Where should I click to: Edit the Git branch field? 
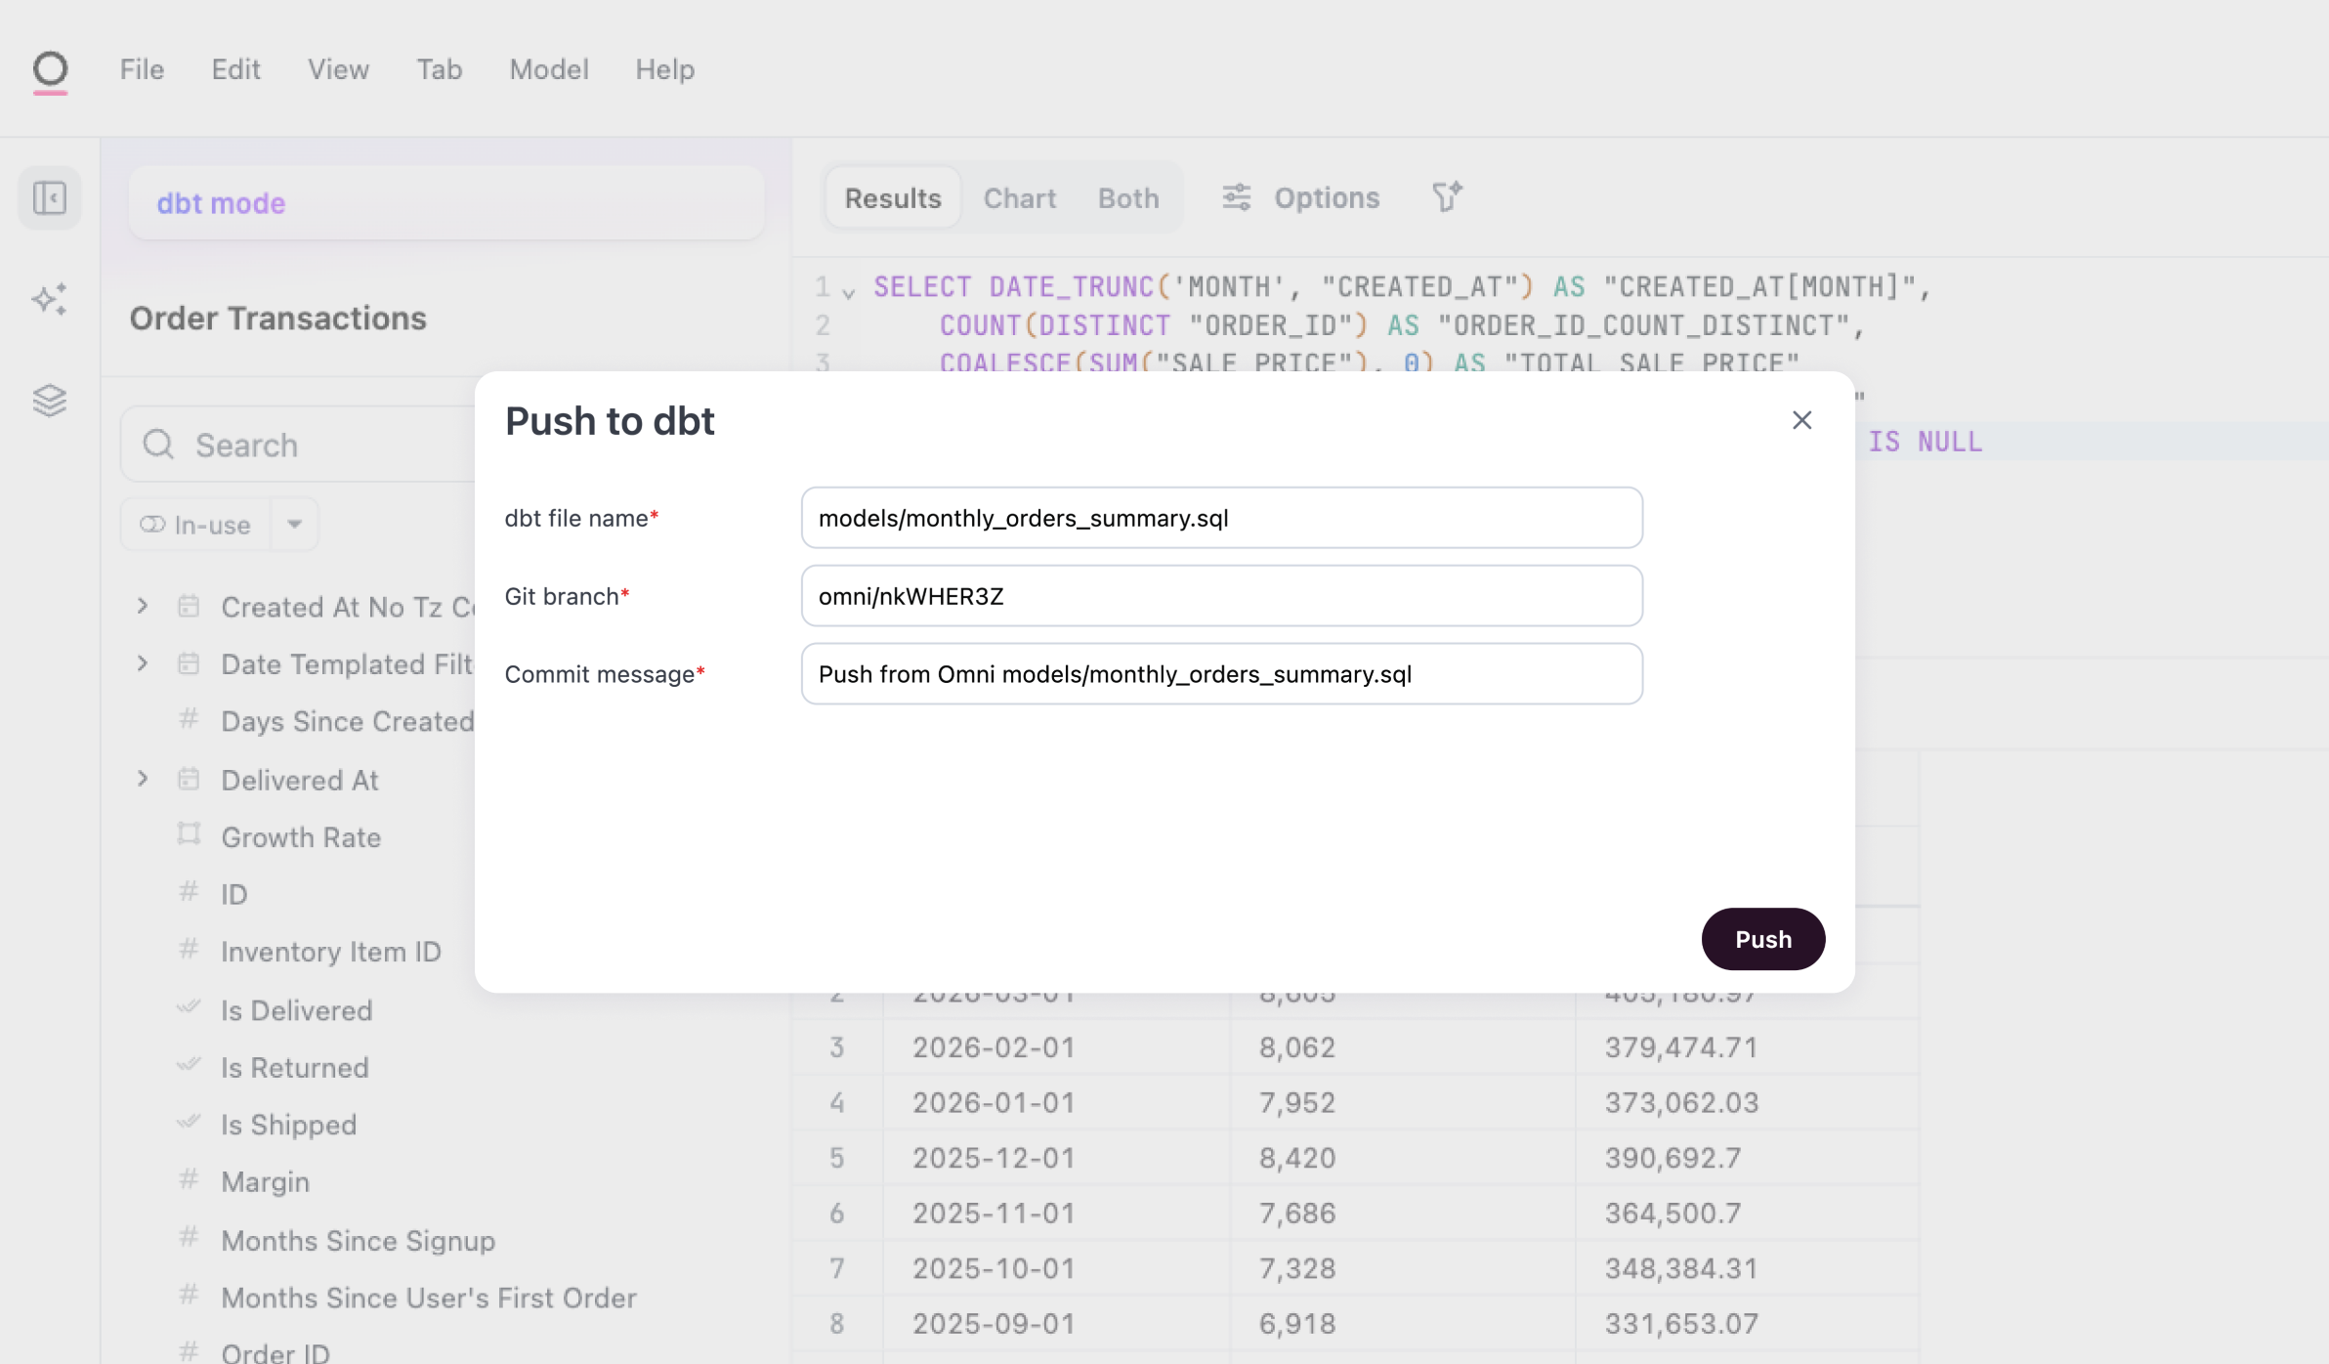[x=1221, y=596]
